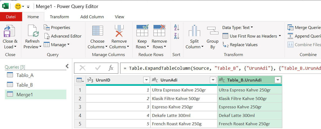Collapse the Queries pane with the chevron
The width and height of the screenshot is (321, 129).
click(67, 66)
